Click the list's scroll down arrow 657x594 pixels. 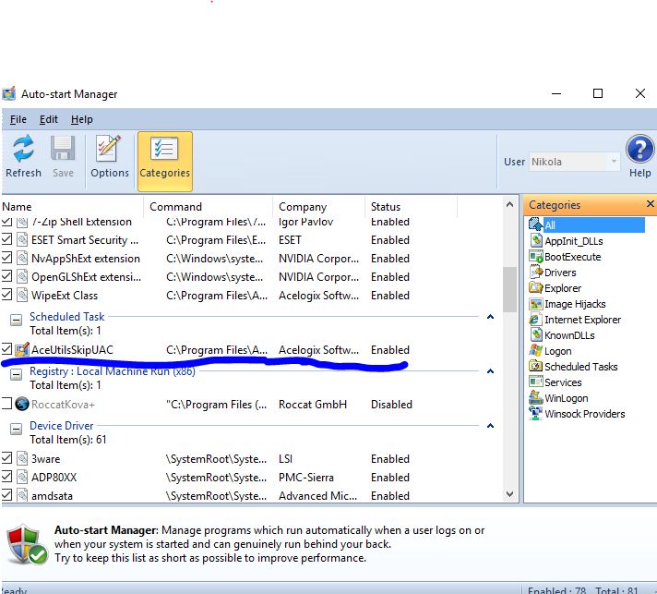point(509,494)
